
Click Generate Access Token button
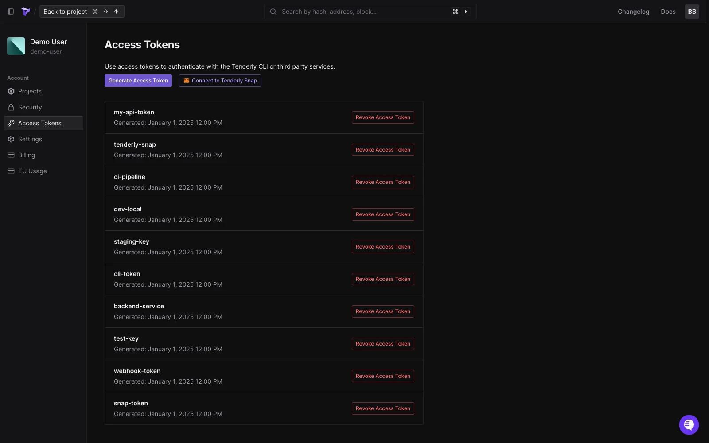pyautogui.click(x=138, y=81)
